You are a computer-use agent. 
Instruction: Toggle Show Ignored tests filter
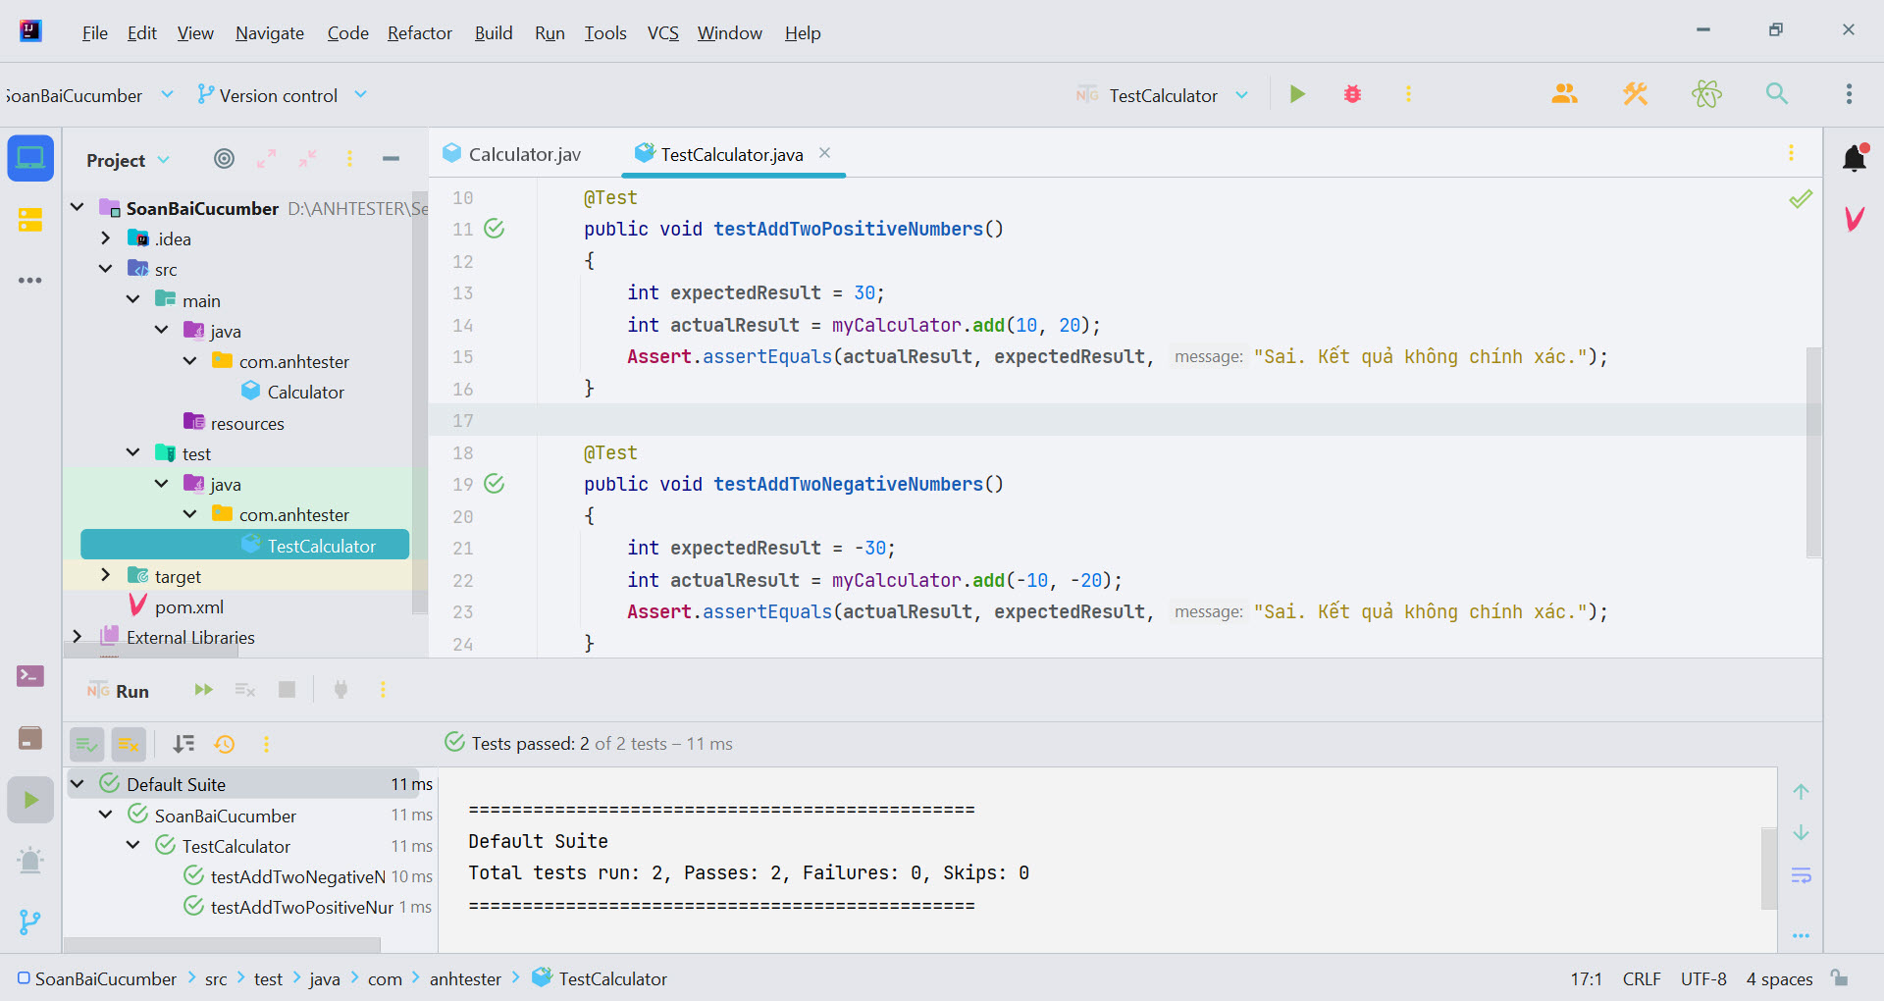[129, 745]
